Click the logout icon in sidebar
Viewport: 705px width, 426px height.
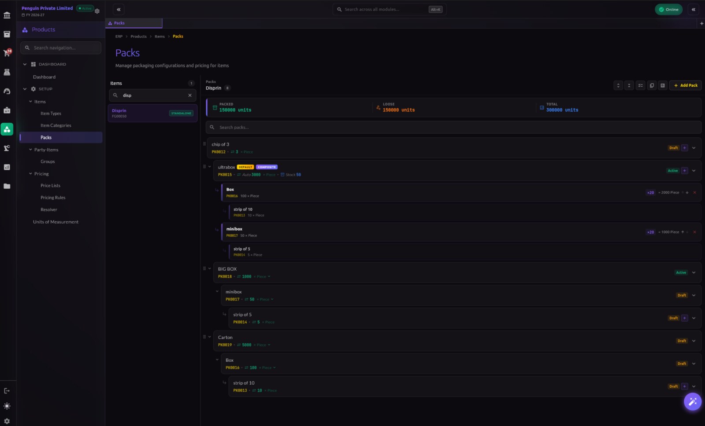7,391
